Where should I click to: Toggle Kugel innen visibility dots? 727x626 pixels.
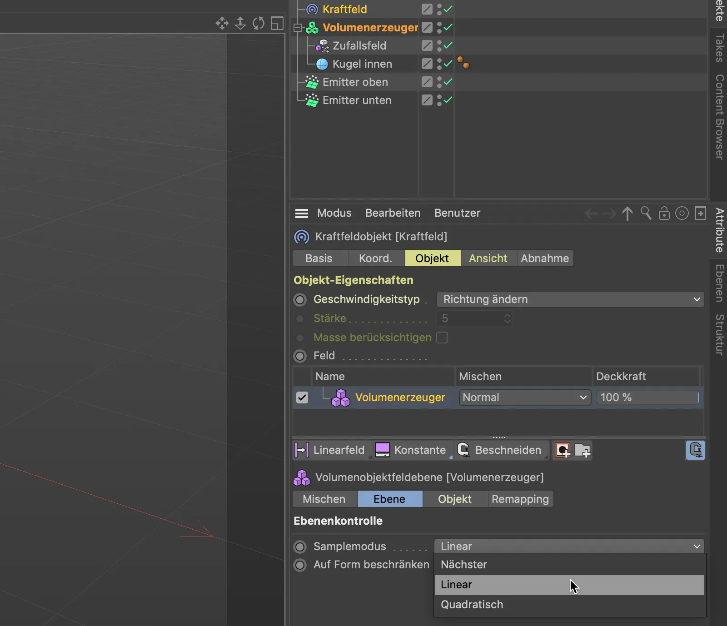click(x=439, y=64)
